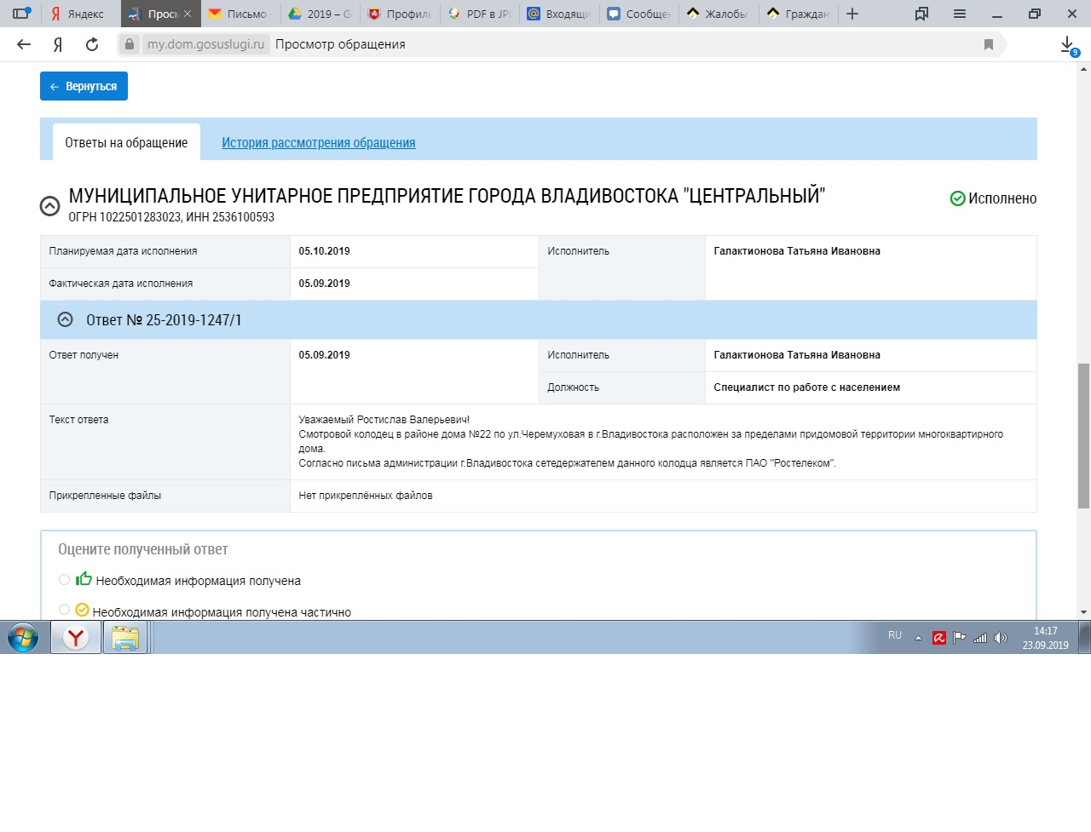Select 'Необходимая информация получена частично' radio option
This screenshot has height=832, width=1091.
[64, 610]
